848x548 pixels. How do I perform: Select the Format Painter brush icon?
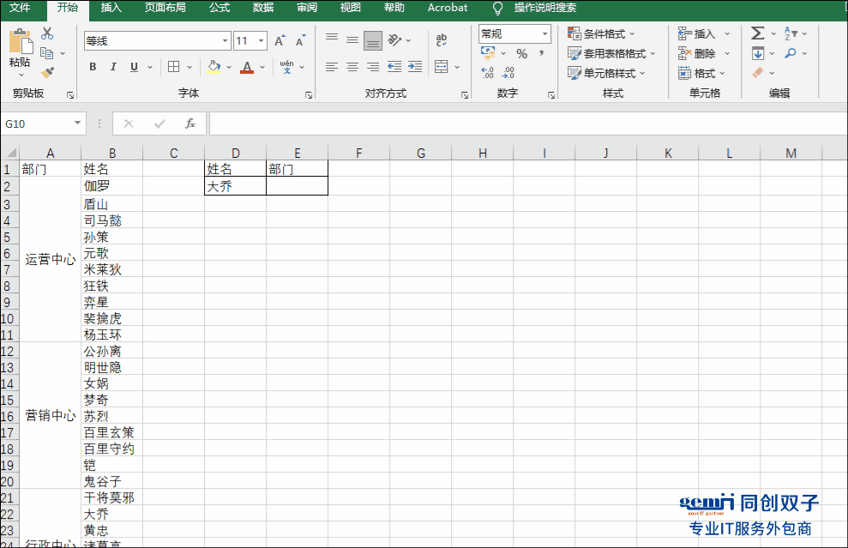pyautogui.click(x=47, y=73)
